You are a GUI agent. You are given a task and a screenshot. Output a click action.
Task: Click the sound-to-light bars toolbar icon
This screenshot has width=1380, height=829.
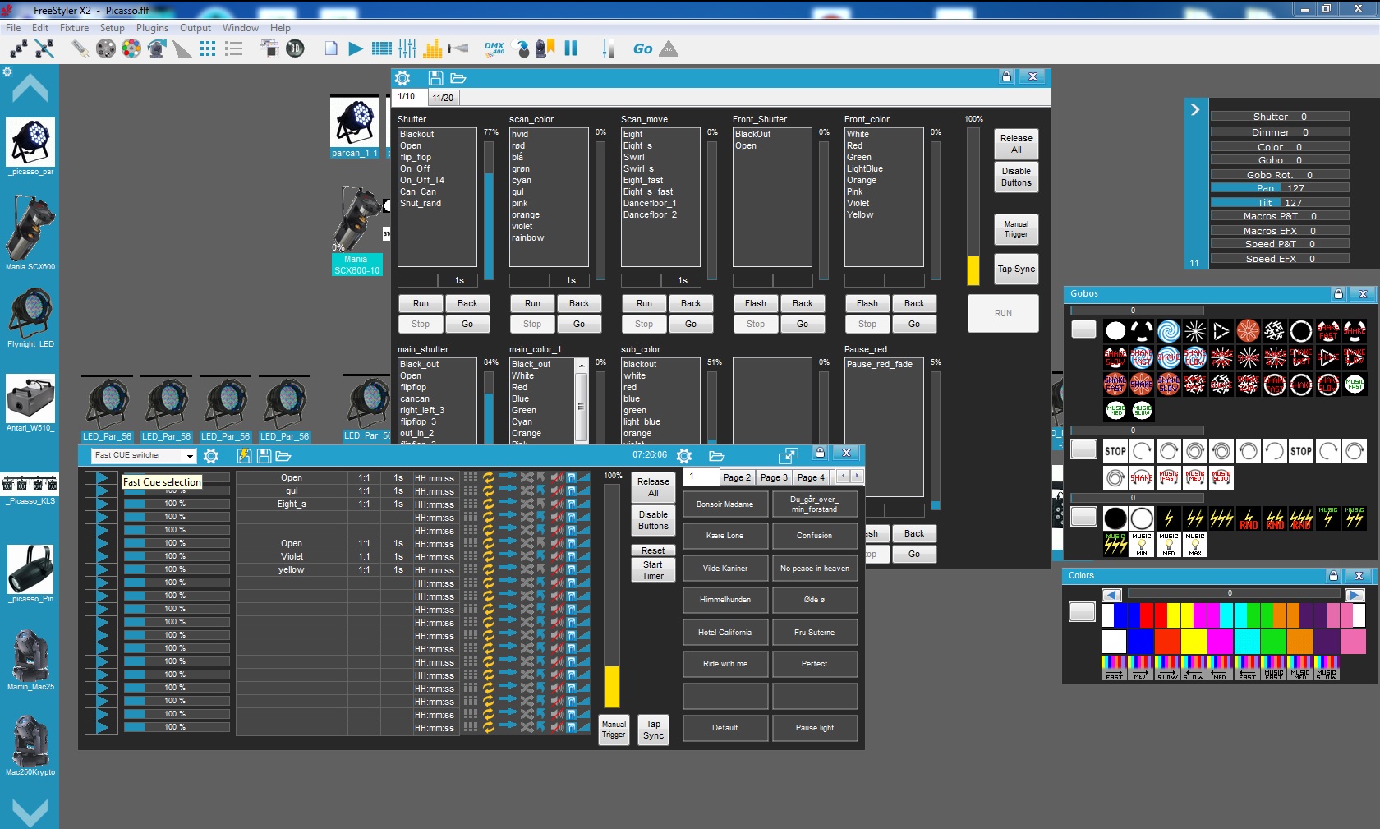coord(434,48)
